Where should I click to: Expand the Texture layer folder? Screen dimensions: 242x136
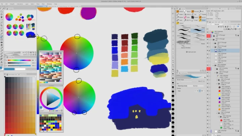tap(215, 69)
